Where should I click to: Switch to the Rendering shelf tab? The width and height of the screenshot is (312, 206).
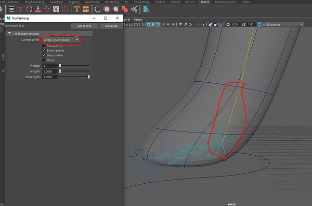(x=112, y=2)
